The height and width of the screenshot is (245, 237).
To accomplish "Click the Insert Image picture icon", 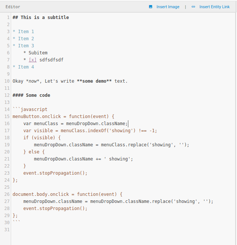I will point(151,7).
